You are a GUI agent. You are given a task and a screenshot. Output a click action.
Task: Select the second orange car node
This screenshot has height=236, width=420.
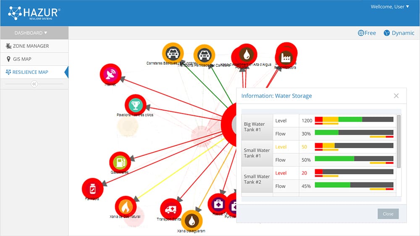click(205, 55)
